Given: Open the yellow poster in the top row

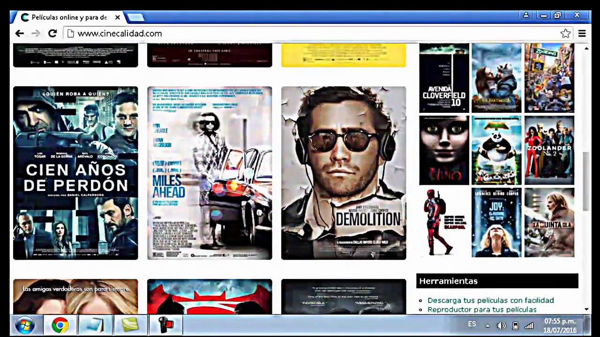Looking at the screenshot, I should (344, 55).
